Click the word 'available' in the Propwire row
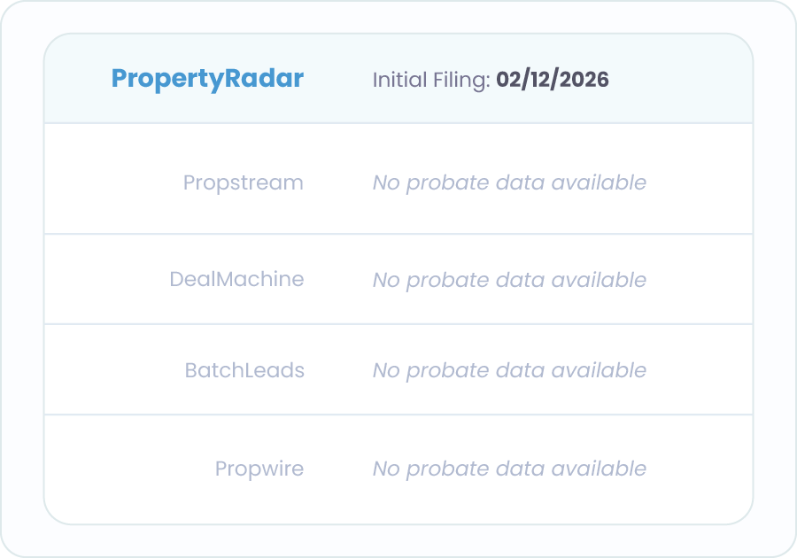 pos(599,469)
